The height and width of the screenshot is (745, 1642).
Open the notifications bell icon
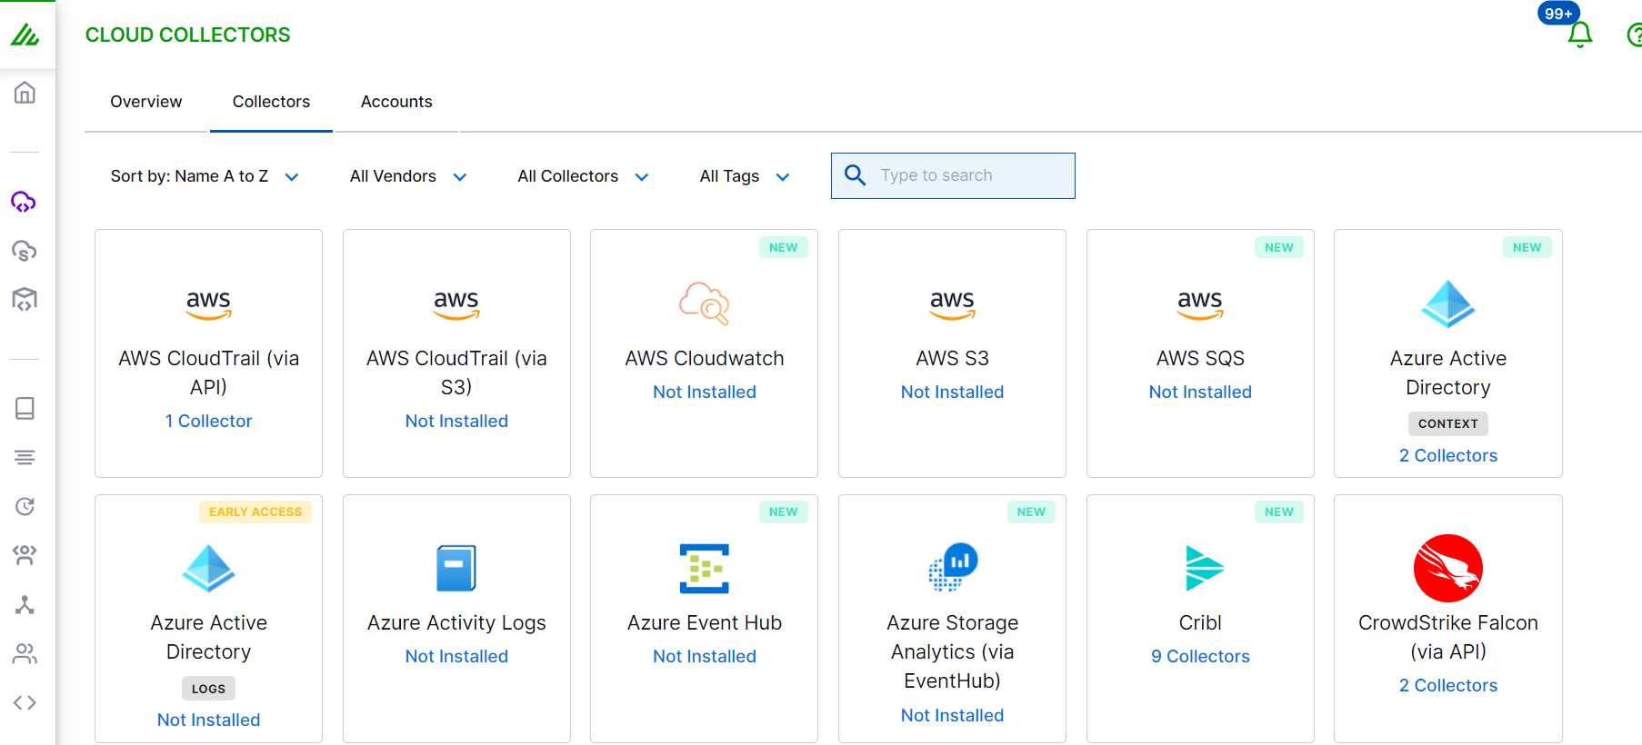click(1580, 35)
